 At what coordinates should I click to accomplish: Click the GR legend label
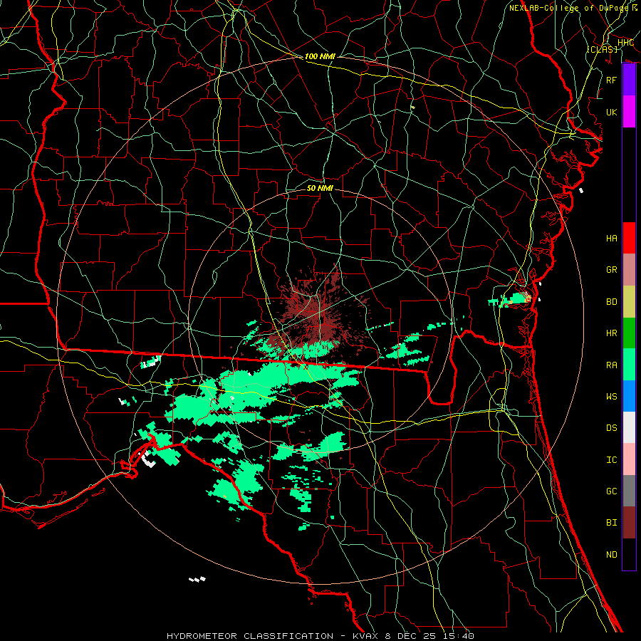[611, 270]
